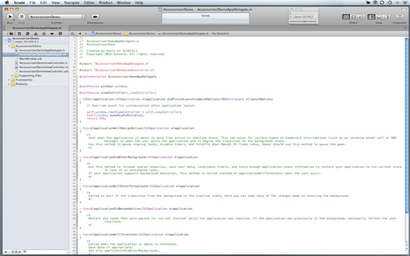This screenshot has width=410, height=256.
Task: Add a new editor tab with plus
Action: [405, 28]
